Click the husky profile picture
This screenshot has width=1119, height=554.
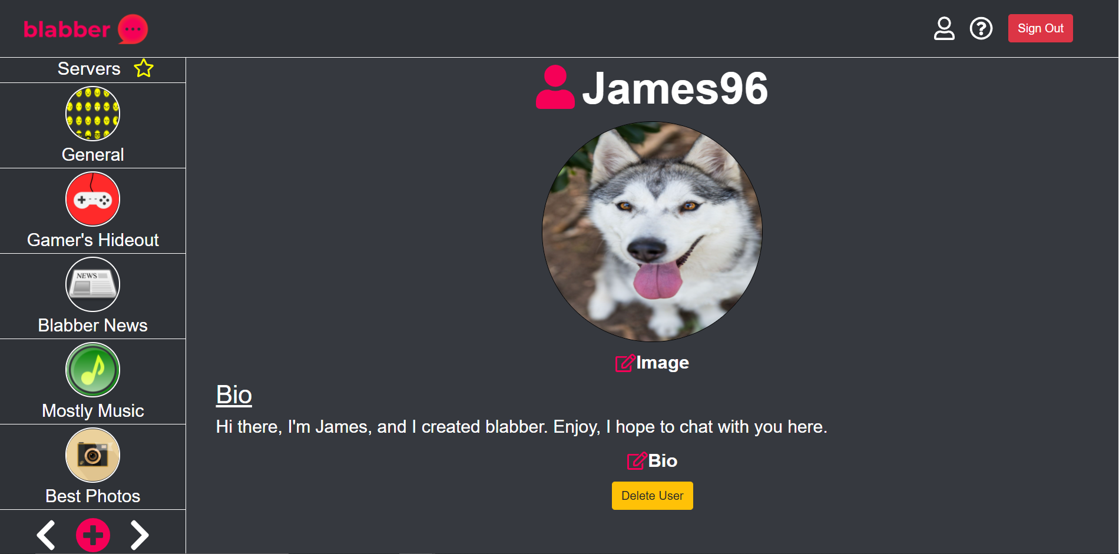(652, 231)
